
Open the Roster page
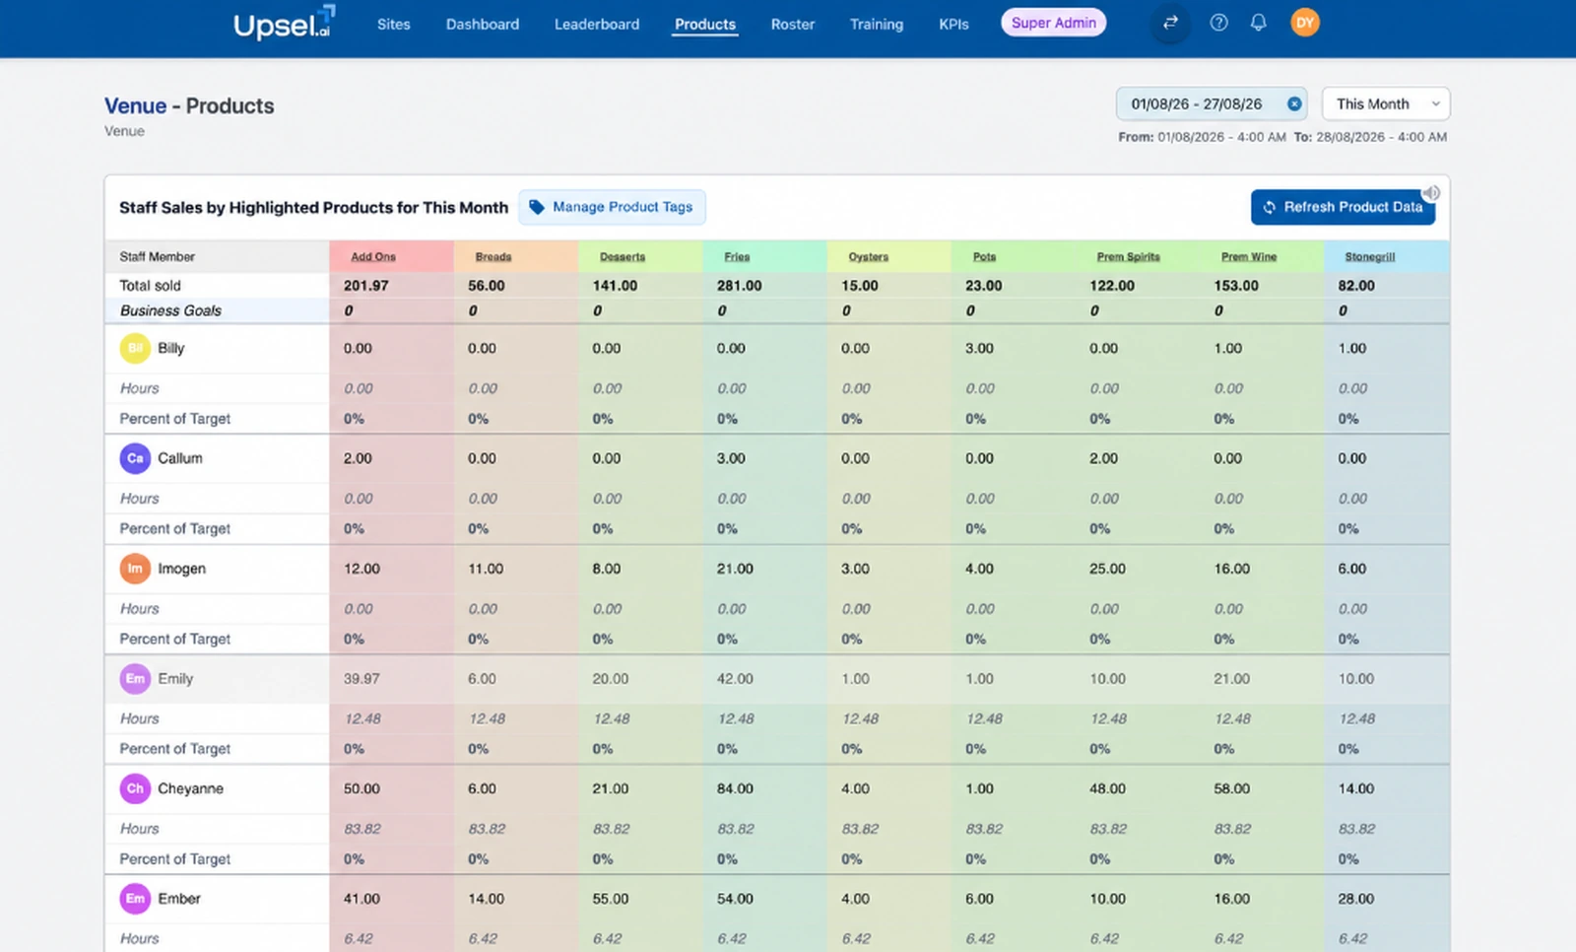(793, 24)
